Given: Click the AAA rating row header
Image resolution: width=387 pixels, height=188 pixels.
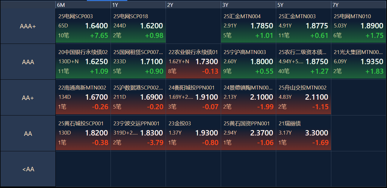Looking at the screenshot, I should (28, 62).
